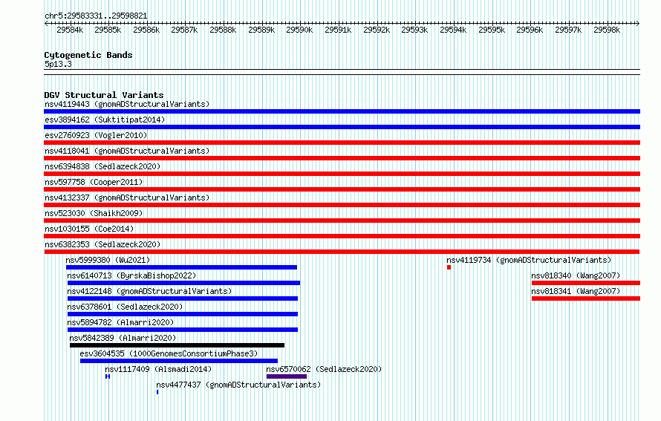The height and width of the screenshot is (421, 661).
Task: Select the nsv597758 Cooper2011 label
Action: point(94,182)
